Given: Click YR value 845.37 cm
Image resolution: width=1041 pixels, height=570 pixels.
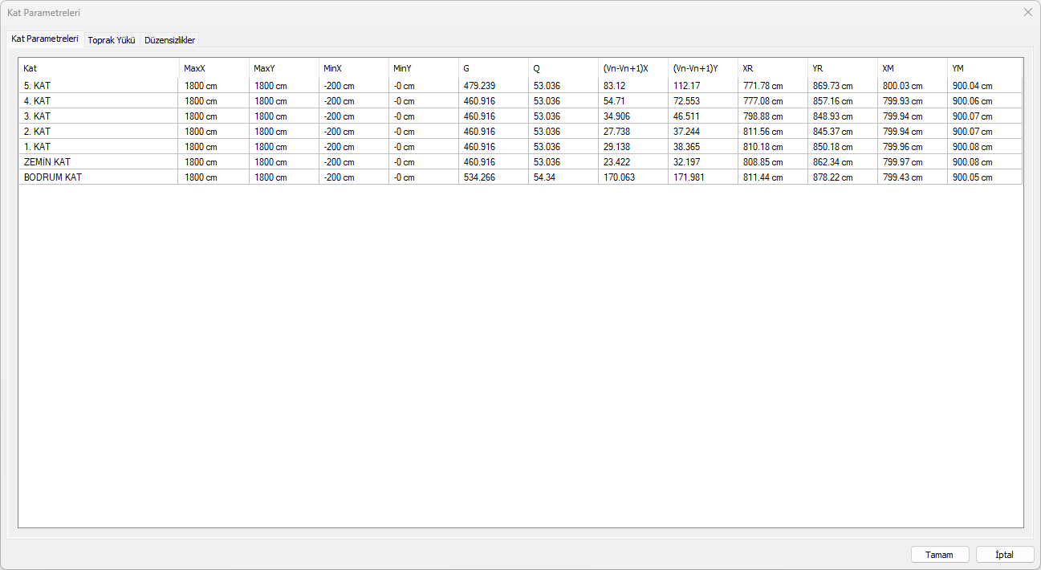Looking at the screenshot, I should coord(842,132).
